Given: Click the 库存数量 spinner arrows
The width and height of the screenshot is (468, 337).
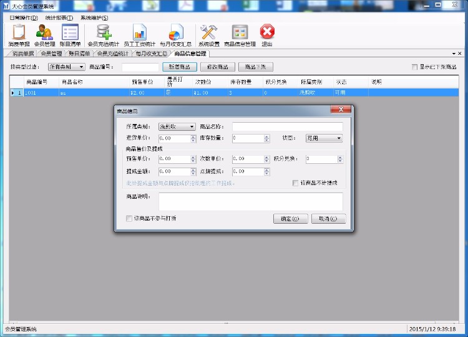Looking at the screenshot, I should point(267,138).
